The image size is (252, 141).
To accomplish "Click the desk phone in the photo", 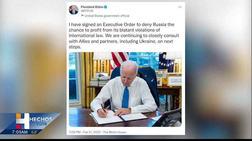I will 168,118.
